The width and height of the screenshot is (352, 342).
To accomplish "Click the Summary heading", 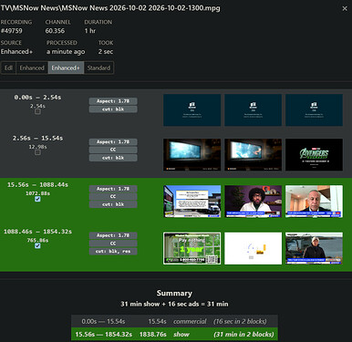I will [x=174, y=293].
